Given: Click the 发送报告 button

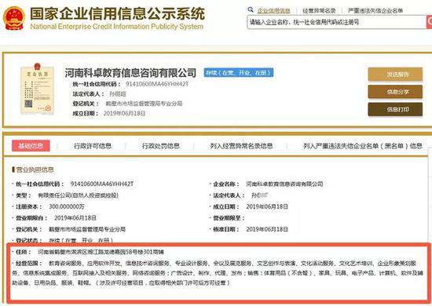Looking at the screenshot, I should coord(395,74).
